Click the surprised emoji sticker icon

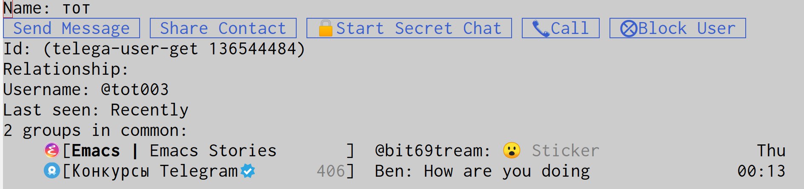click(512, 150)
